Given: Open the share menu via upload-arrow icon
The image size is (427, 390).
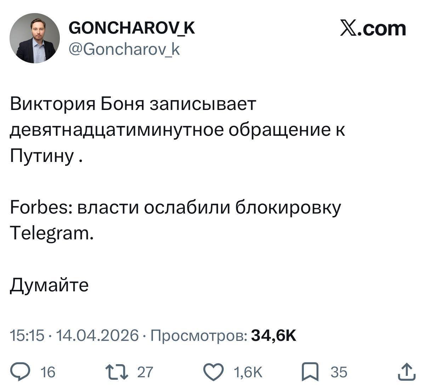Looking at the screenshot, I should 406,372.
